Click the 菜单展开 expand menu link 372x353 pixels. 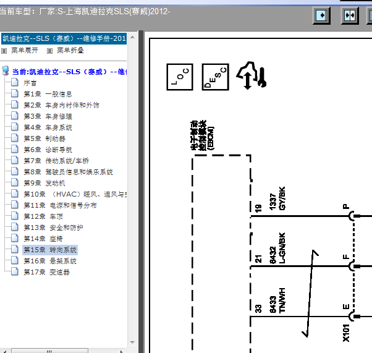(25, 50)
